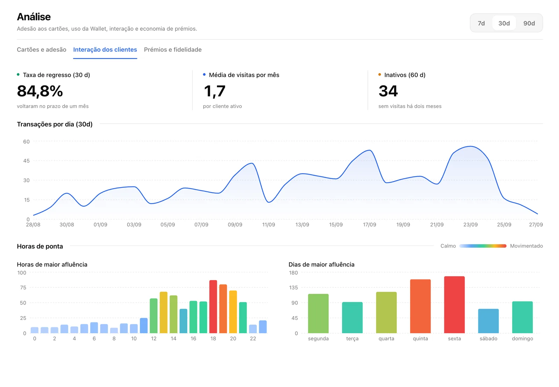This screenshot has width=559, height=387.
Task: Click the hour 12 green bar
Action: 154,316
